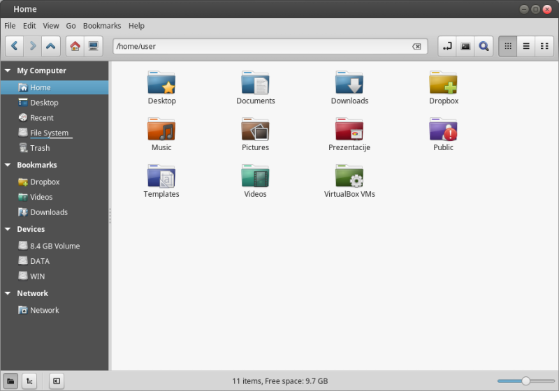Screen dimensions: 559x391
Task: Click the Home folder toolbar icon
Action: [x=75, y=47]
